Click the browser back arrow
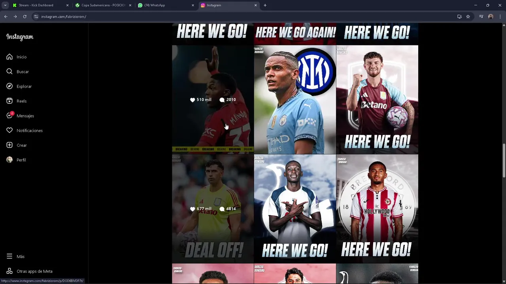Screen dimensions: 506x284 (x=6, y=17)
